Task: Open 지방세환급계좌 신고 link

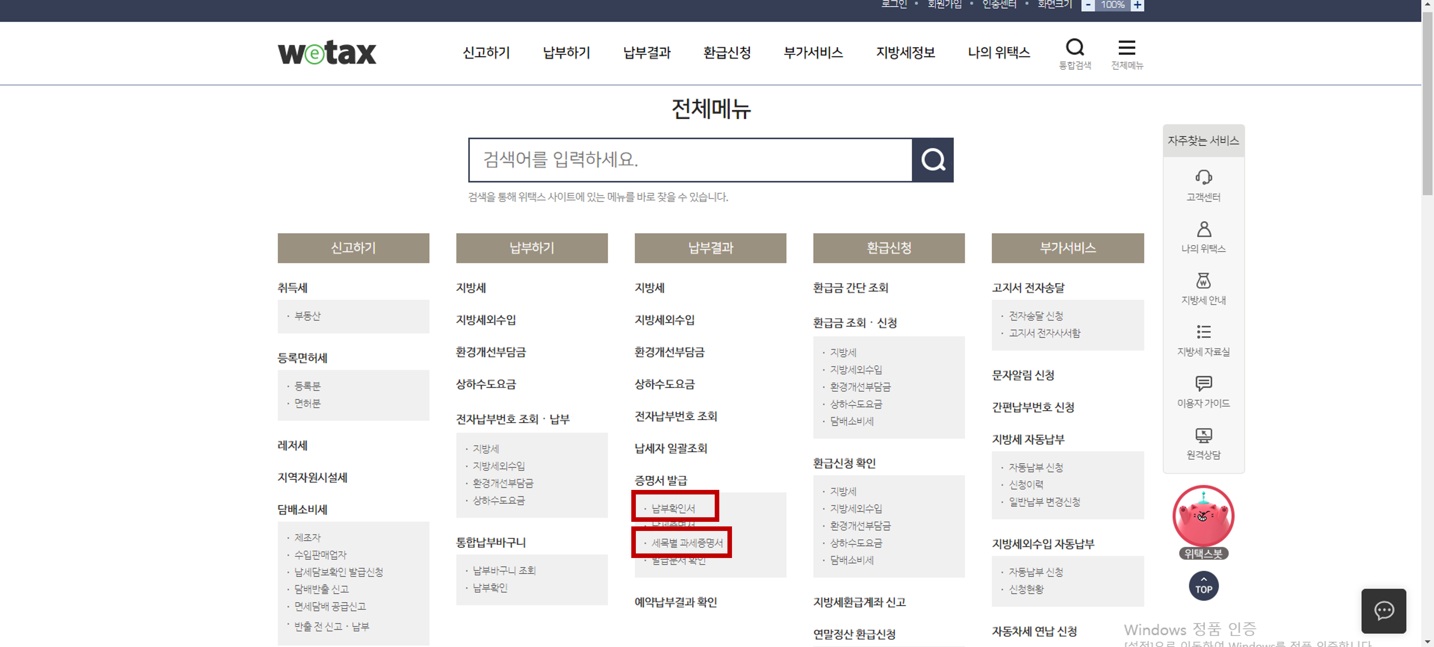Action: [x=859, y=602]
